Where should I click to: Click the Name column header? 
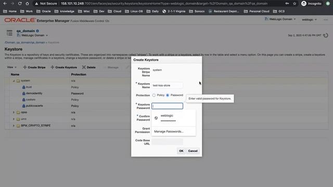tap(15, 74)
